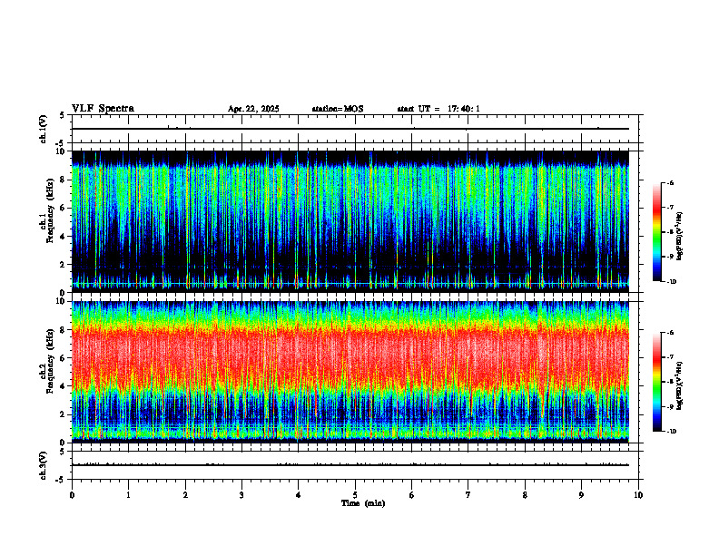Click time axis tick label '5'
The height and width of the screenshot is (555, 719).
[355, 495]
